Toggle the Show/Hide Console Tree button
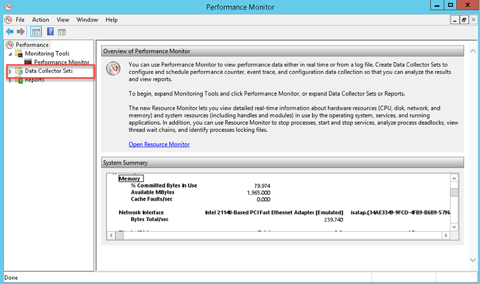Viewport: 480px width, 284px height. 36,32
